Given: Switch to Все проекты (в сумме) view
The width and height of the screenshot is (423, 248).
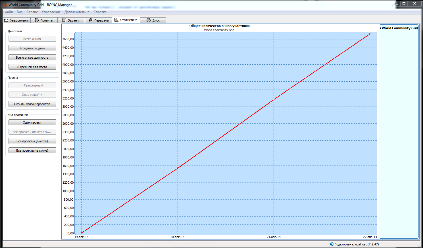Looking at the screenshot, I should (32, 151).
